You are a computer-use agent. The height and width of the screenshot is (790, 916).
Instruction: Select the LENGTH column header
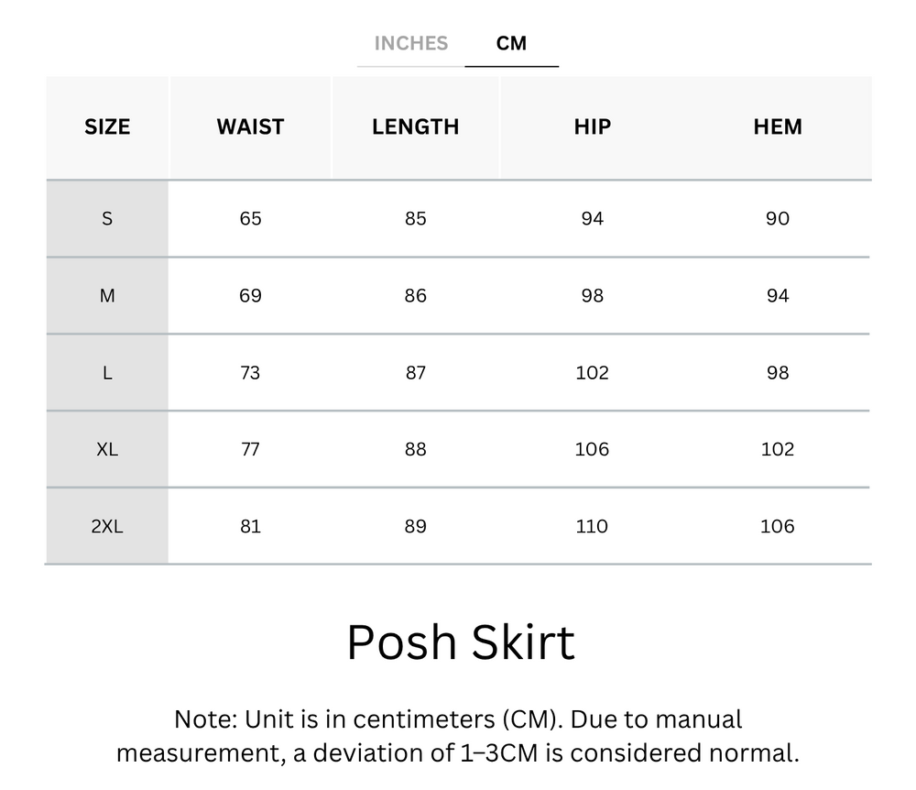(x=415, y=127)
